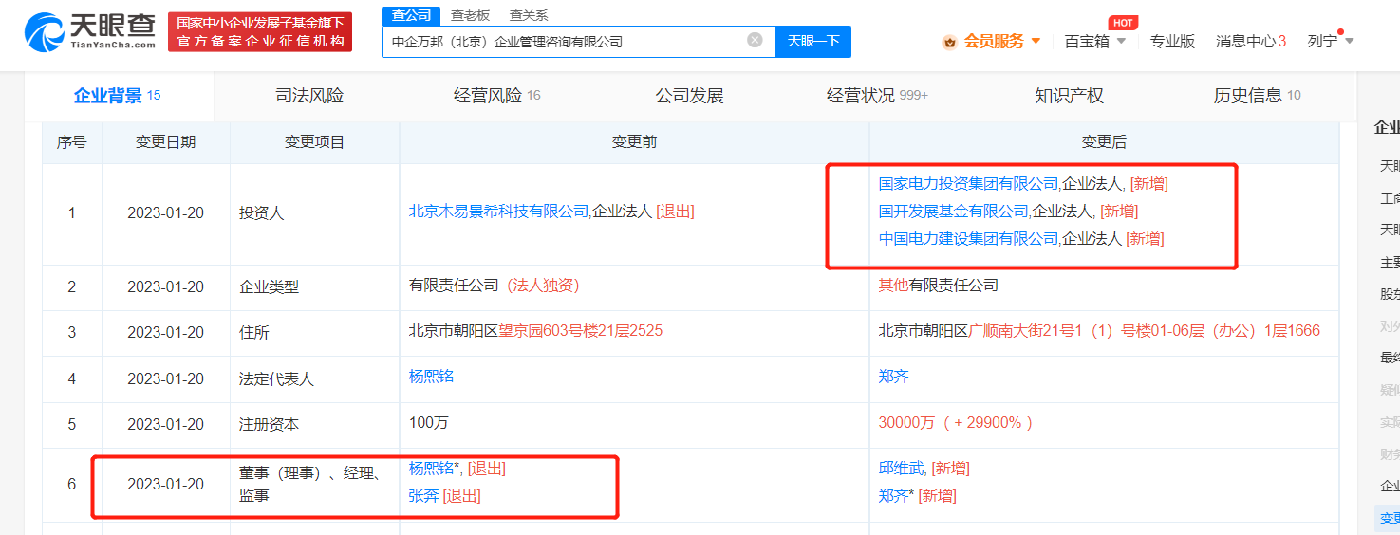Click the 天眼一下 search button
The width and height of the screenshot is (1400, 535).
click(813, 42)
